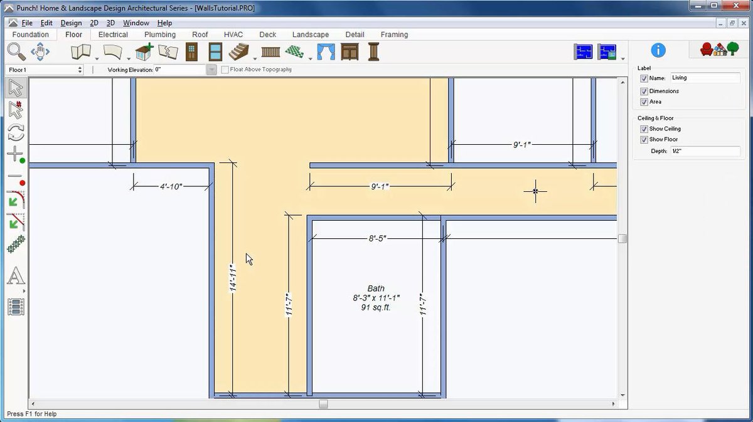Expand the straight wall tool options arrow
This screenshot has height=422, width=753.
coord(97,59)
